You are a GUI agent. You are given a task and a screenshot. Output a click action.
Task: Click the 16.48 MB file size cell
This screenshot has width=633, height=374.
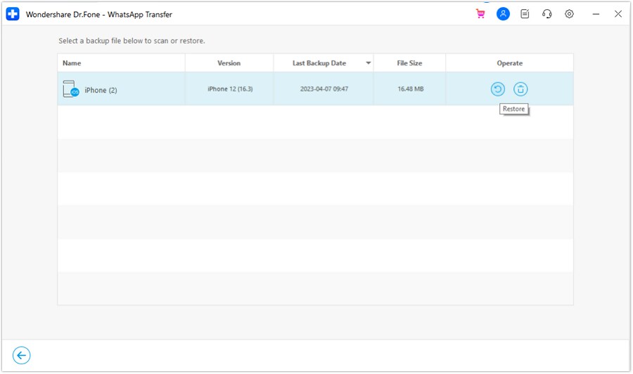click(411, 89)
